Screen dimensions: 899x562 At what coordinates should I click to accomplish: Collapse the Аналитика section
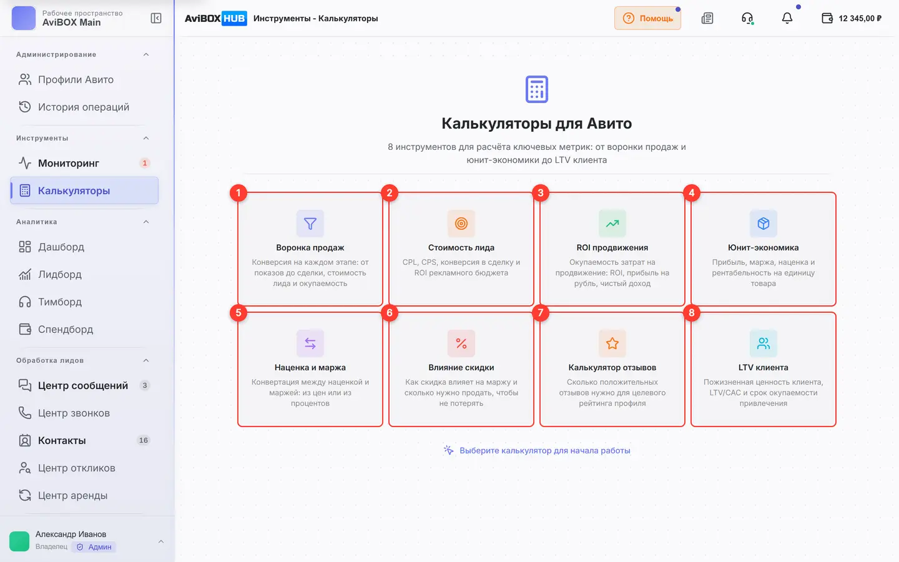pos(146,222)
